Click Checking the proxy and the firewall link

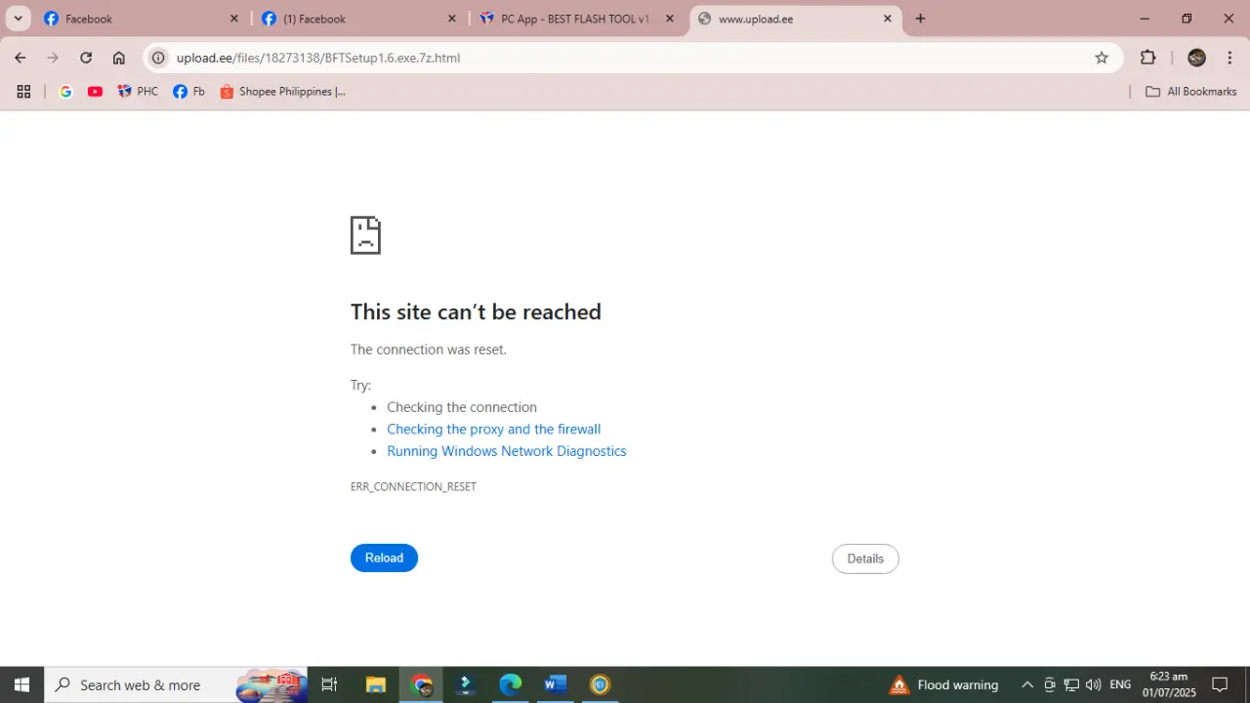coord(493,430)
